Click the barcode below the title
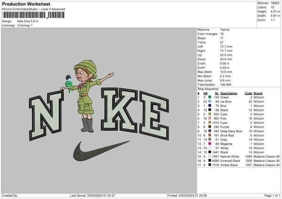Screen dimensions: 282x199 point(26,15)
